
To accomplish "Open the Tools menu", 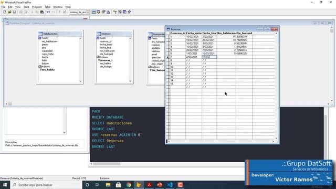I will (x=26, y=7).
